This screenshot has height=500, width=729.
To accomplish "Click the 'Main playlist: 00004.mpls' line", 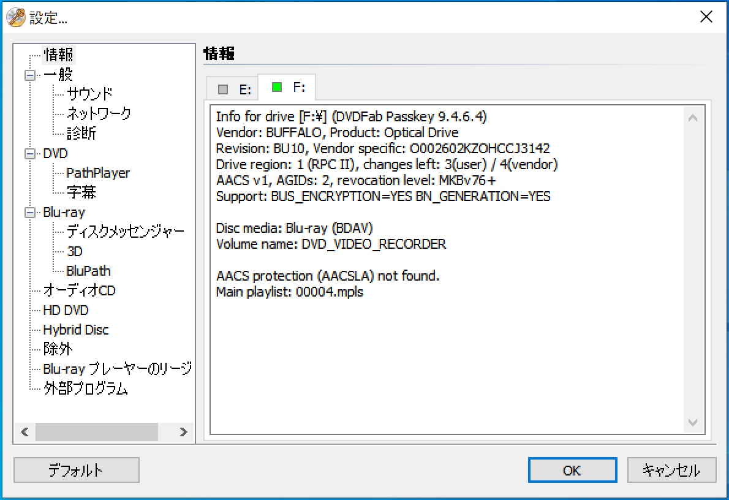I will click(x=290, y=292).
